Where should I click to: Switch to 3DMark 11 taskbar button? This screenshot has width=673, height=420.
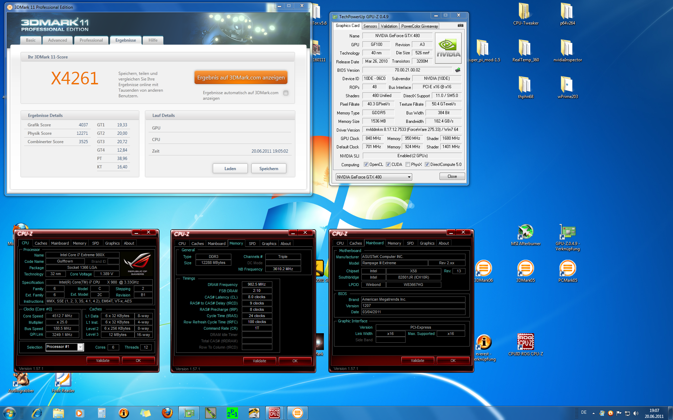(x=297, y=413)
